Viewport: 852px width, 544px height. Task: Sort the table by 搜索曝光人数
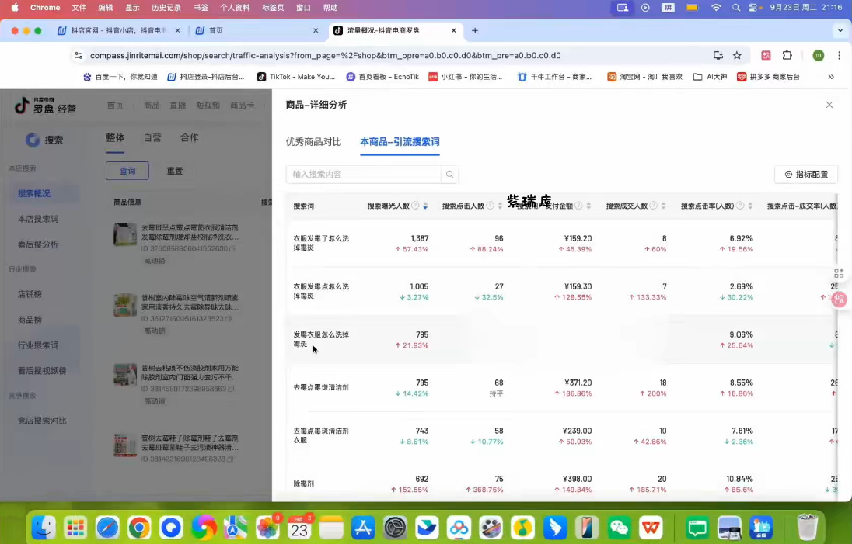coord(425,206)
